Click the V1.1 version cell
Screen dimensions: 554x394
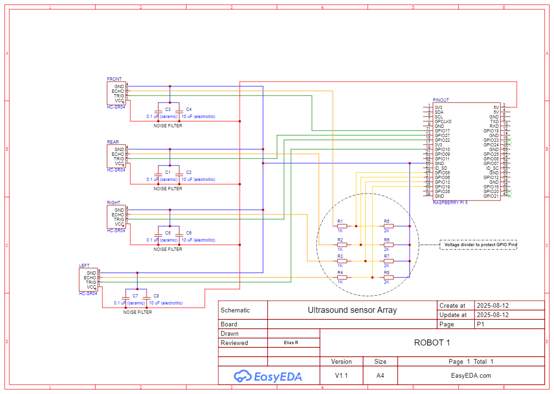click(341, 375)
